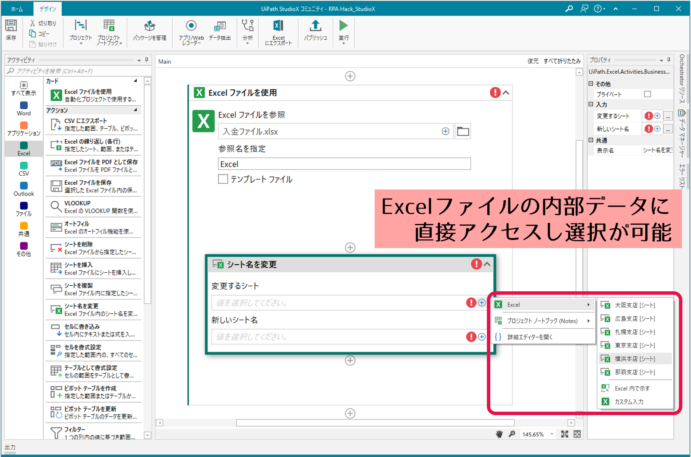
Task: Open the 分析 toolbar menu
Action: tap(248, 32)
